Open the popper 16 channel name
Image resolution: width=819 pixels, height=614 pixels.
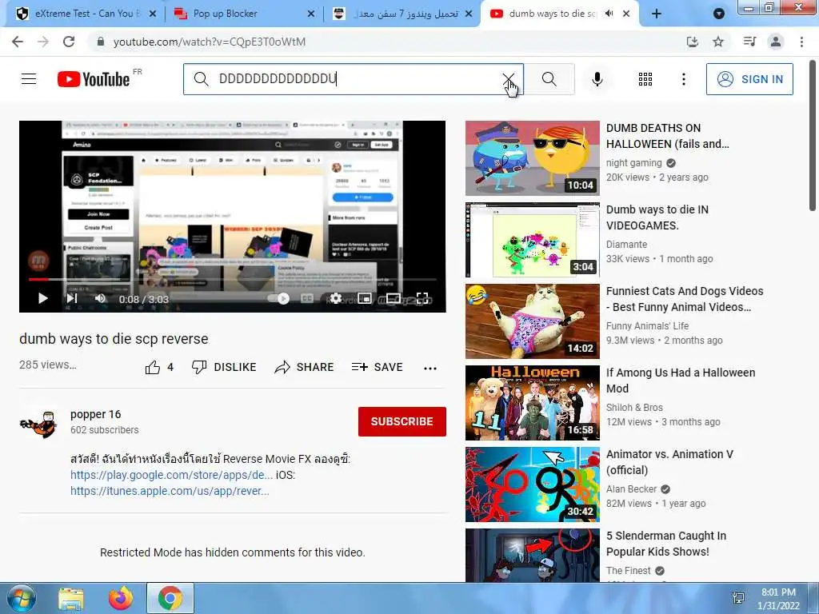pyautogui.click(x=96, y=414)
